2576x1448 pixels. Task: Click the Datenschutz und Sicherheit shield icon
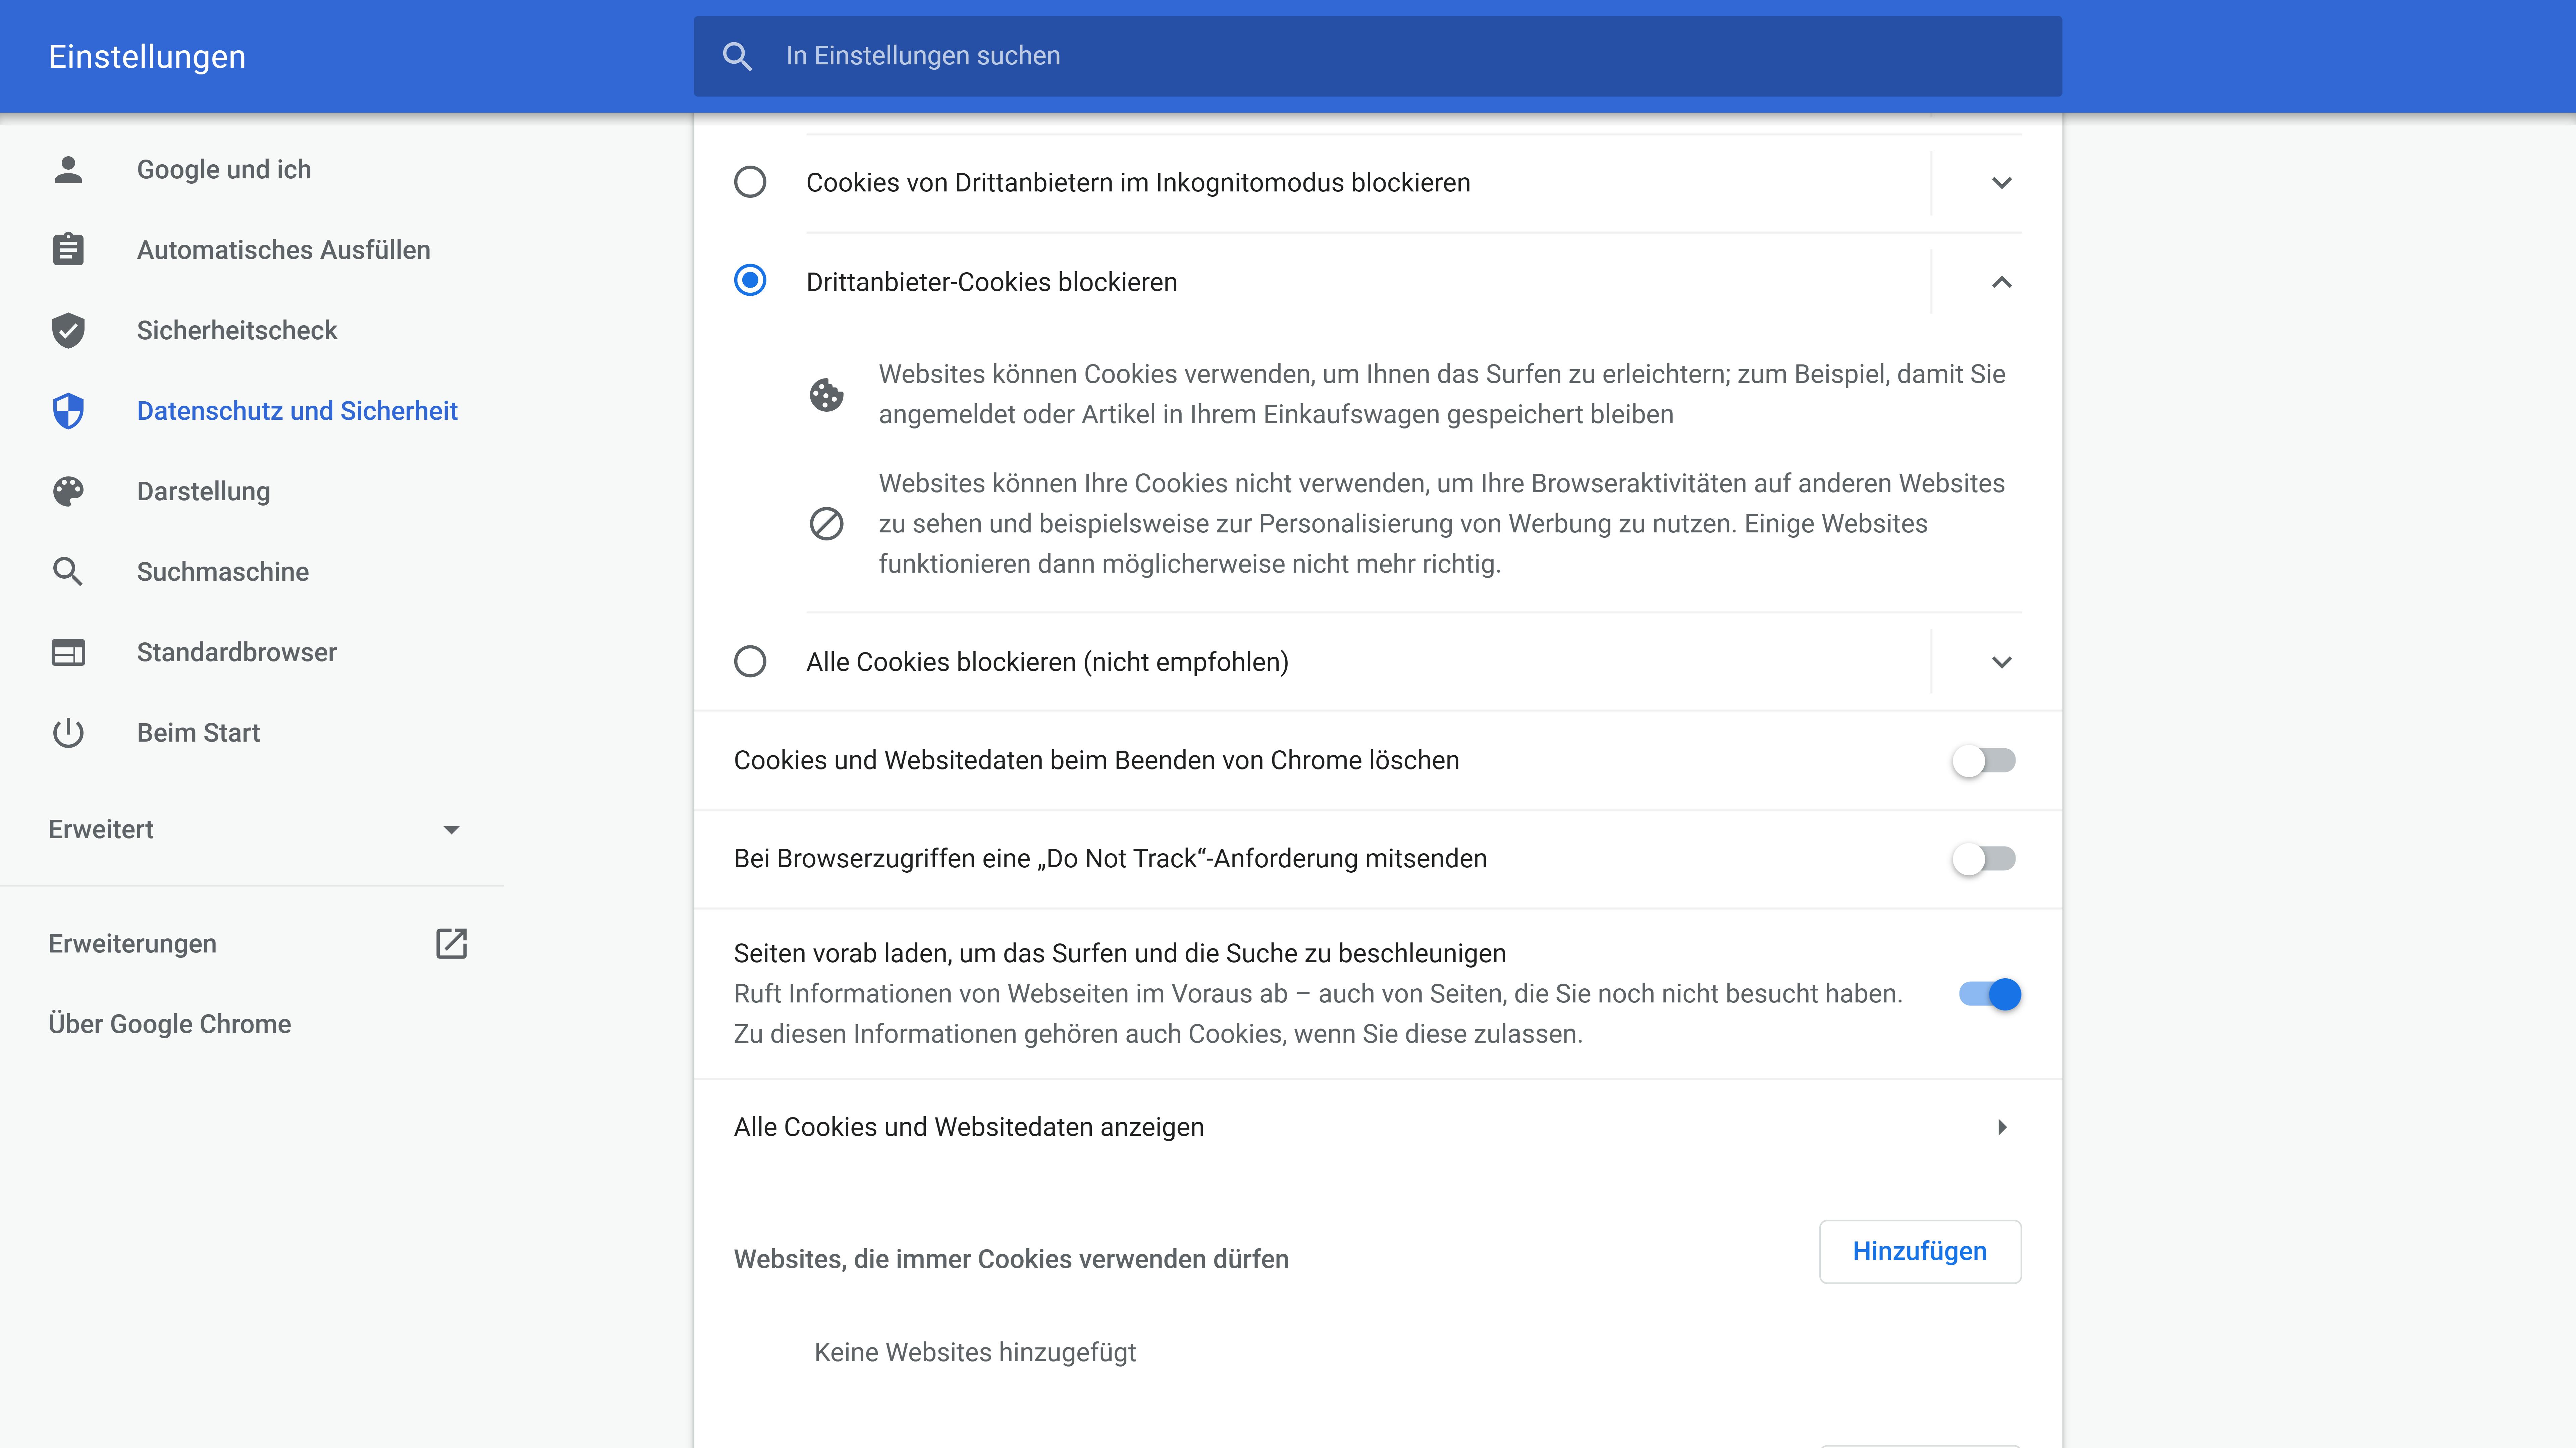click(x=68, y=411)
